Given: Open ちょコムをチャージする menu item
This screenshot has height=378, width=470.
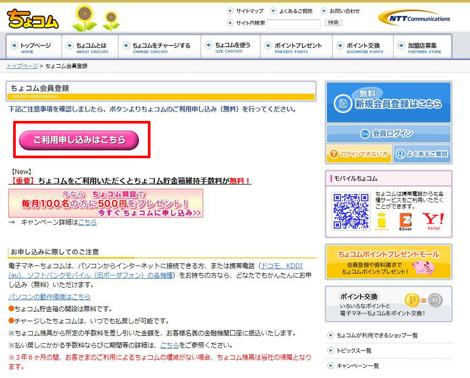Looking at the screenshot, I should coord(159,47).
